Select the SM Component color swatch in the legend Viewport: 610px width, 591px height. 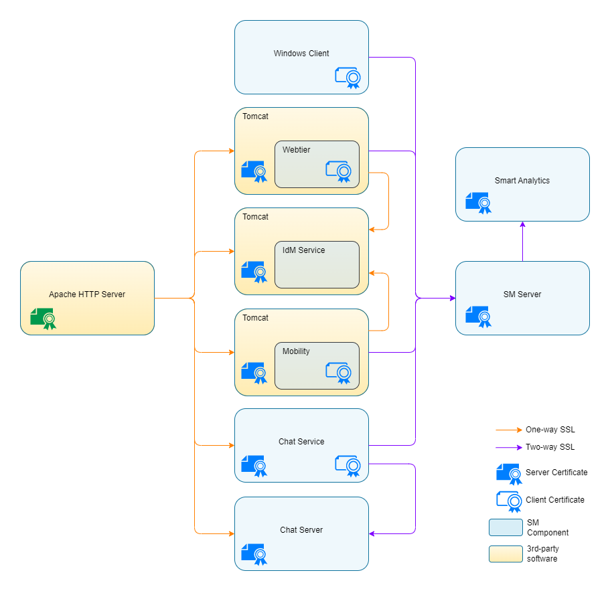pyautogui.click(x=506, y=527)
